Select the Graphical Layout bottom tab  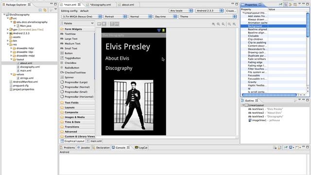pyautogui.click(x=72, y=141)
